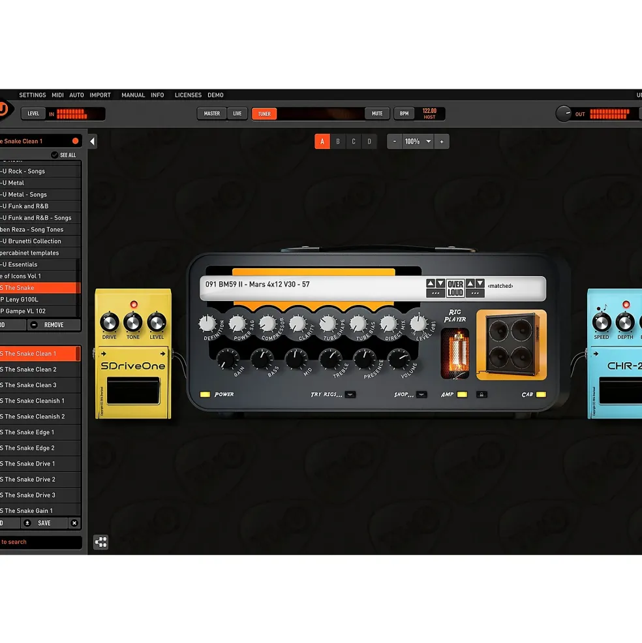
Task: Click the input LEVEL button
Action: point(33,114)
